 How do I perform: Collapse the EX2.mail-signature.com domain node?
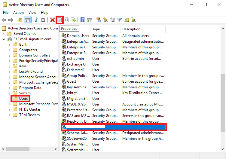tap(4, 39)
